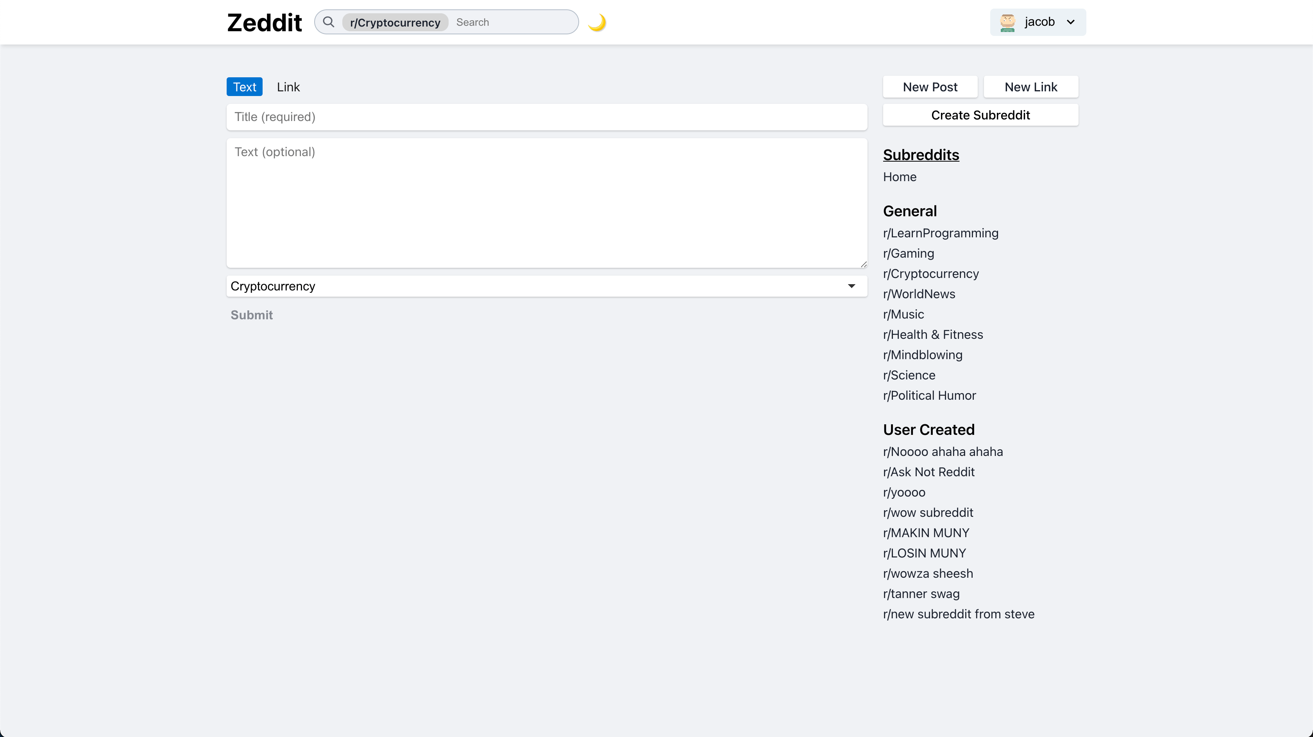Click the textarea resize handle corner
The width and height of the screenshot is (1313, 737).
pos(864,264)
